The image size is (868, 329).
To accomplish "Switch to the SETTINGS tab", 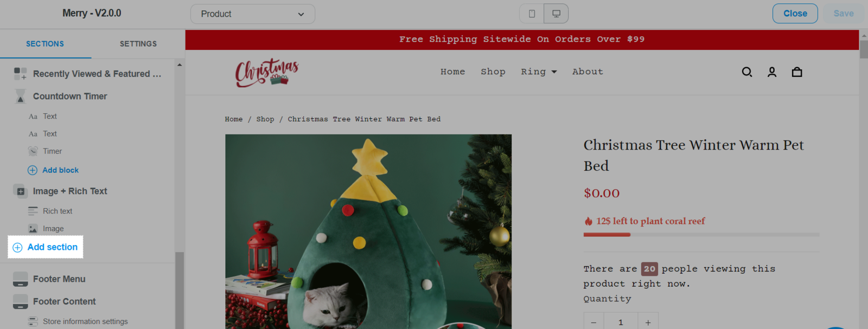I will pyautogui.click(x=138, y=44).
